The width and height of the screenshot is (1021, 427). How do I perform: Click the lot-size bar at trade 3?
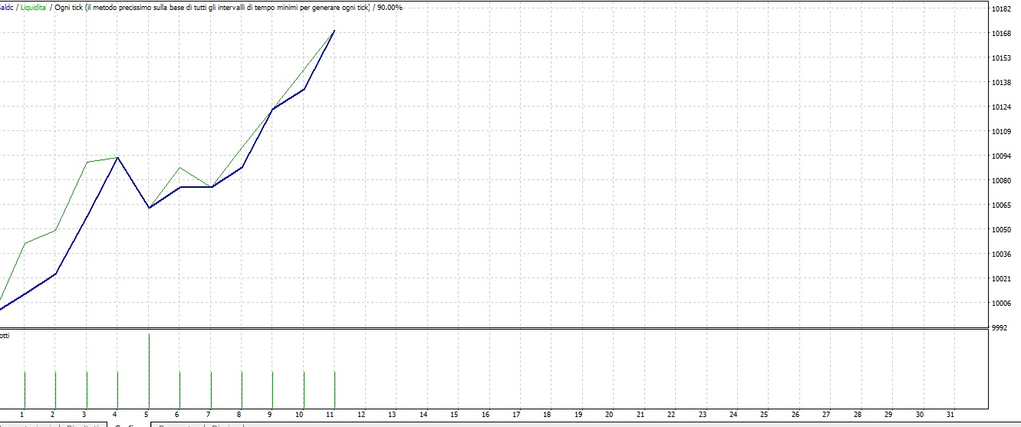[x=87, y=390]
